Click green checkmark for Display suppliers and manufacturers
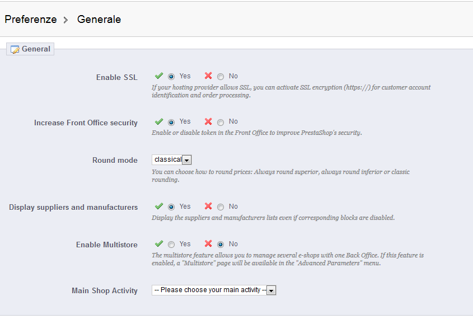Image resolution: width=473 pixels, height=319 pixels. coord(159,207)
